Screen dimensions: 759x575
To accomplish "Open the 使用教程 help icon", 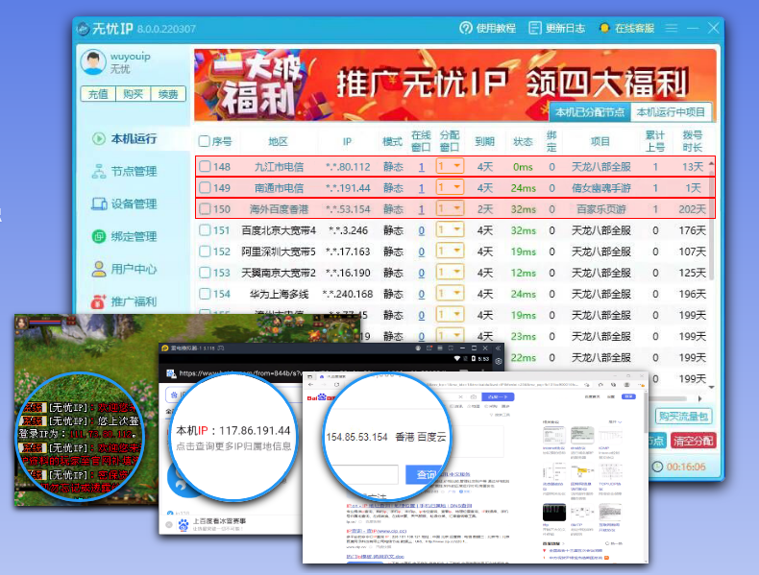I will [x=465, y=28].
